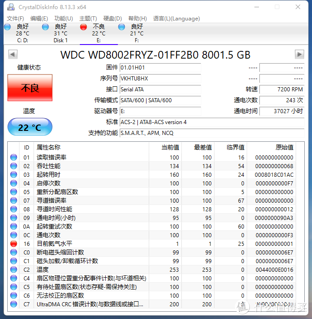Open the 语言(L)(Language) menu

click(x=176, y=19)
